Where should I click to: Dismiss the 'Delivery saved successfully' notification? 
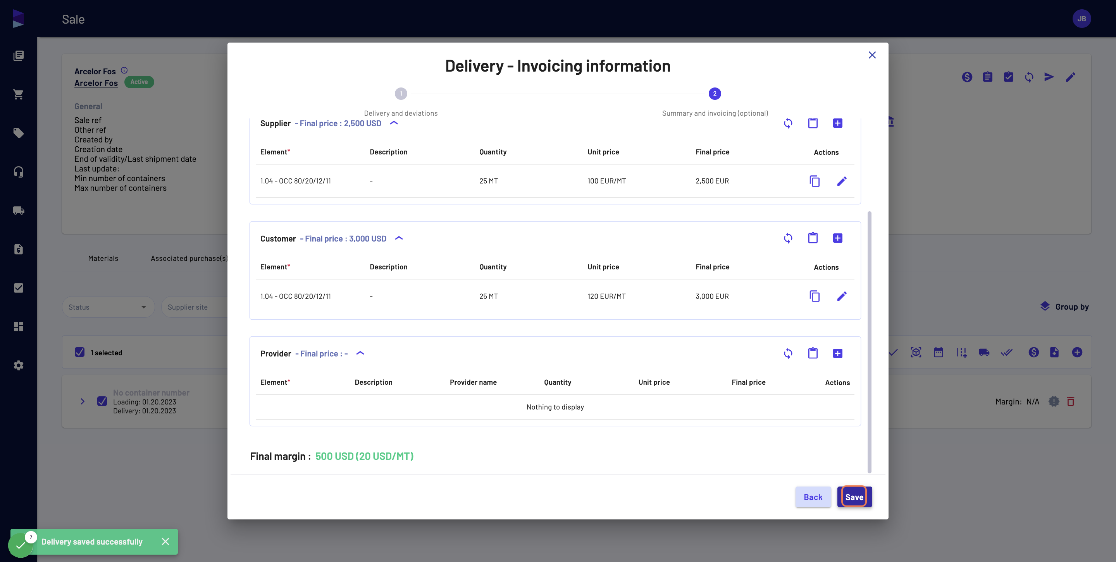point(165,541)
